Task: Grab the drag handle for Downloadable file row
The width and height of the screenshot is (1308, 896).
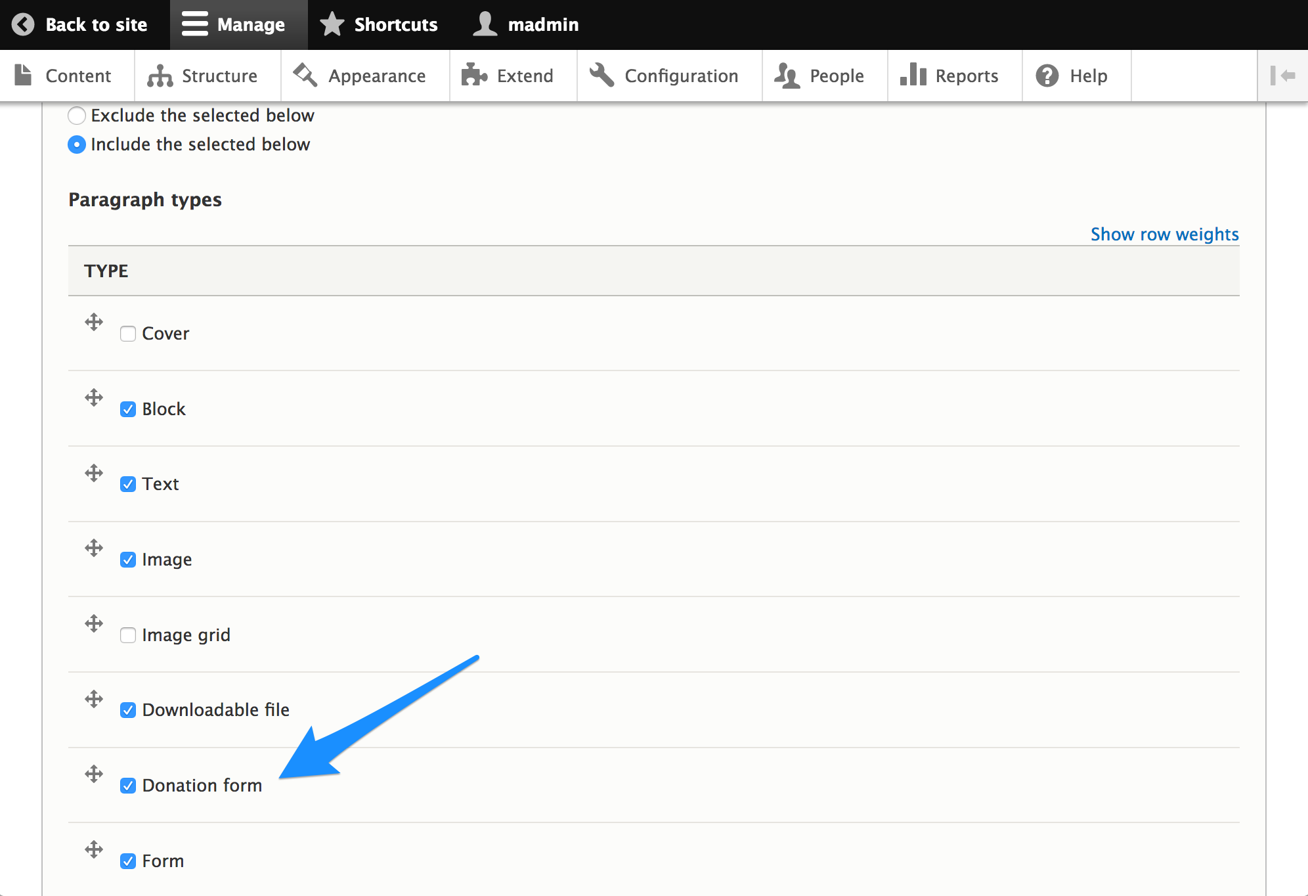Action: click(94, 699)
